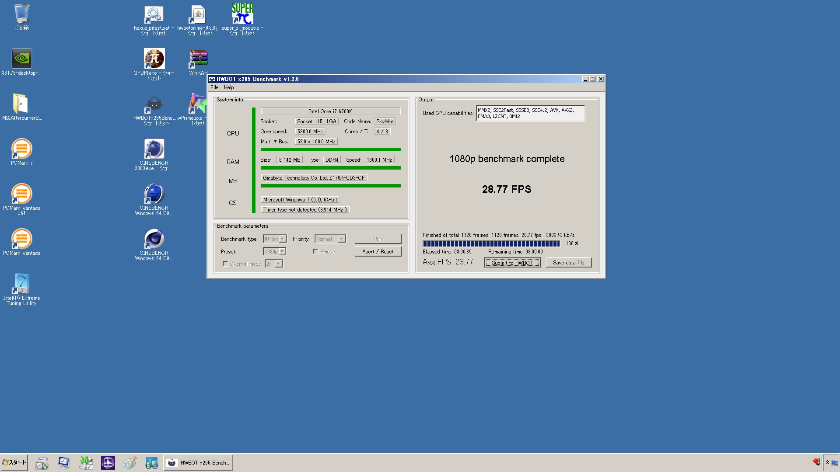Image resolution: width=840 pixels, height=472 pixels.
Task: Click the 53.0 x 100.0 MHz multiplier value
Action: [x=316, y=142]
